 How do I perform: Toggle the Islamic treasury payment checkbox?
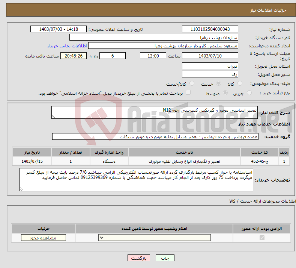coord(188,92)
